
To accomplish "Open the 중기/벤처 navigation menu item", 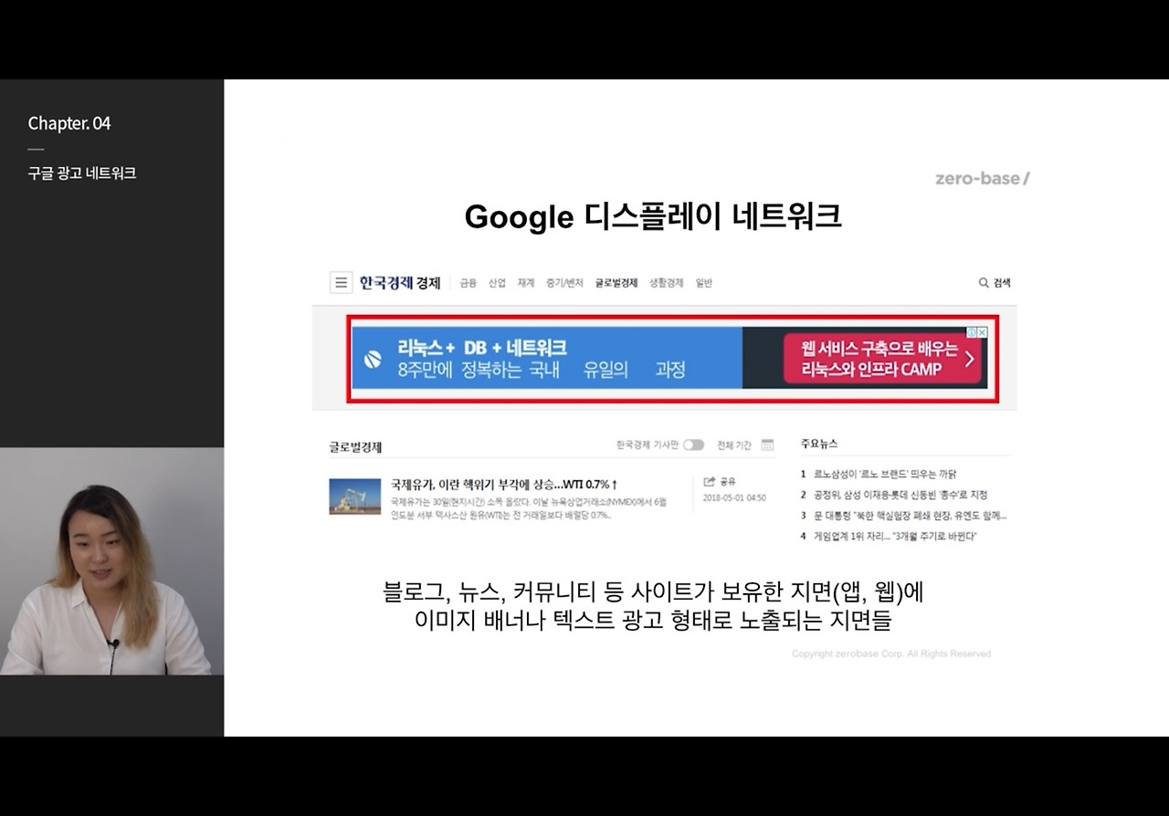I will 564,283.
